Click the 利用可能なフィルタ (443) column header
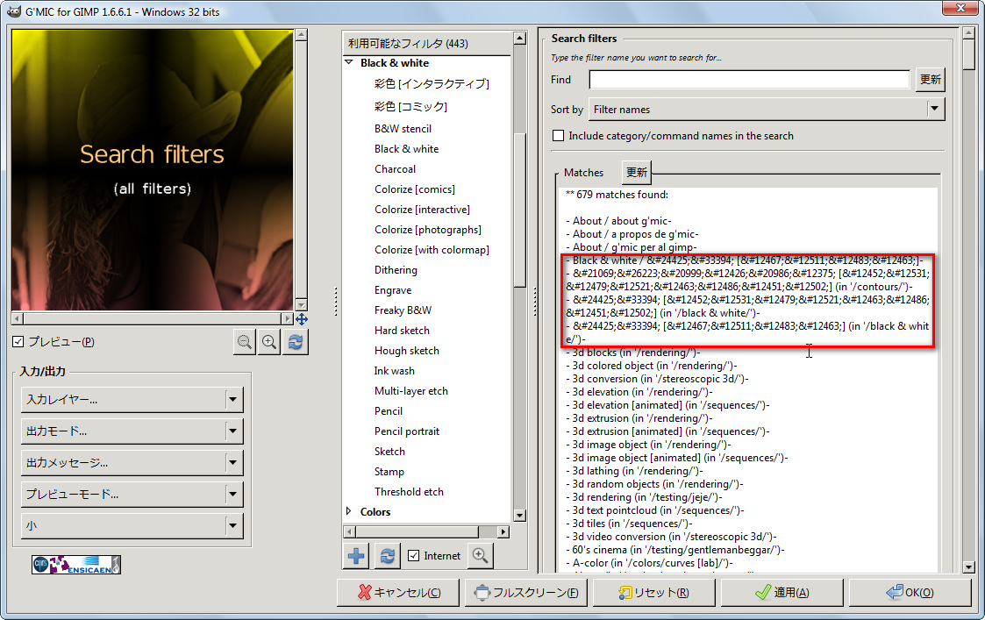Image resolution: width=985 pixels, height=620 pixels. click(428, 43)
